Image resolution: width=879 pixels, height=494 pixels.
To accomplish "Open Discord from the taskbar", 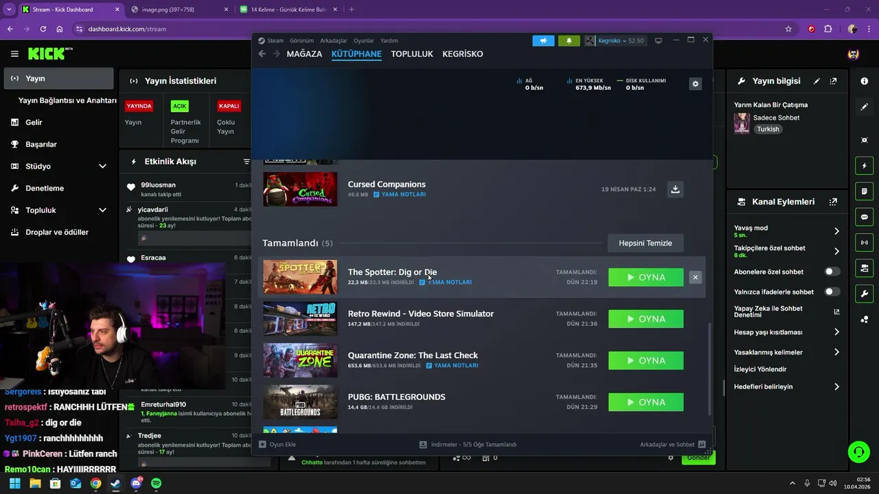I will (136, 483).
